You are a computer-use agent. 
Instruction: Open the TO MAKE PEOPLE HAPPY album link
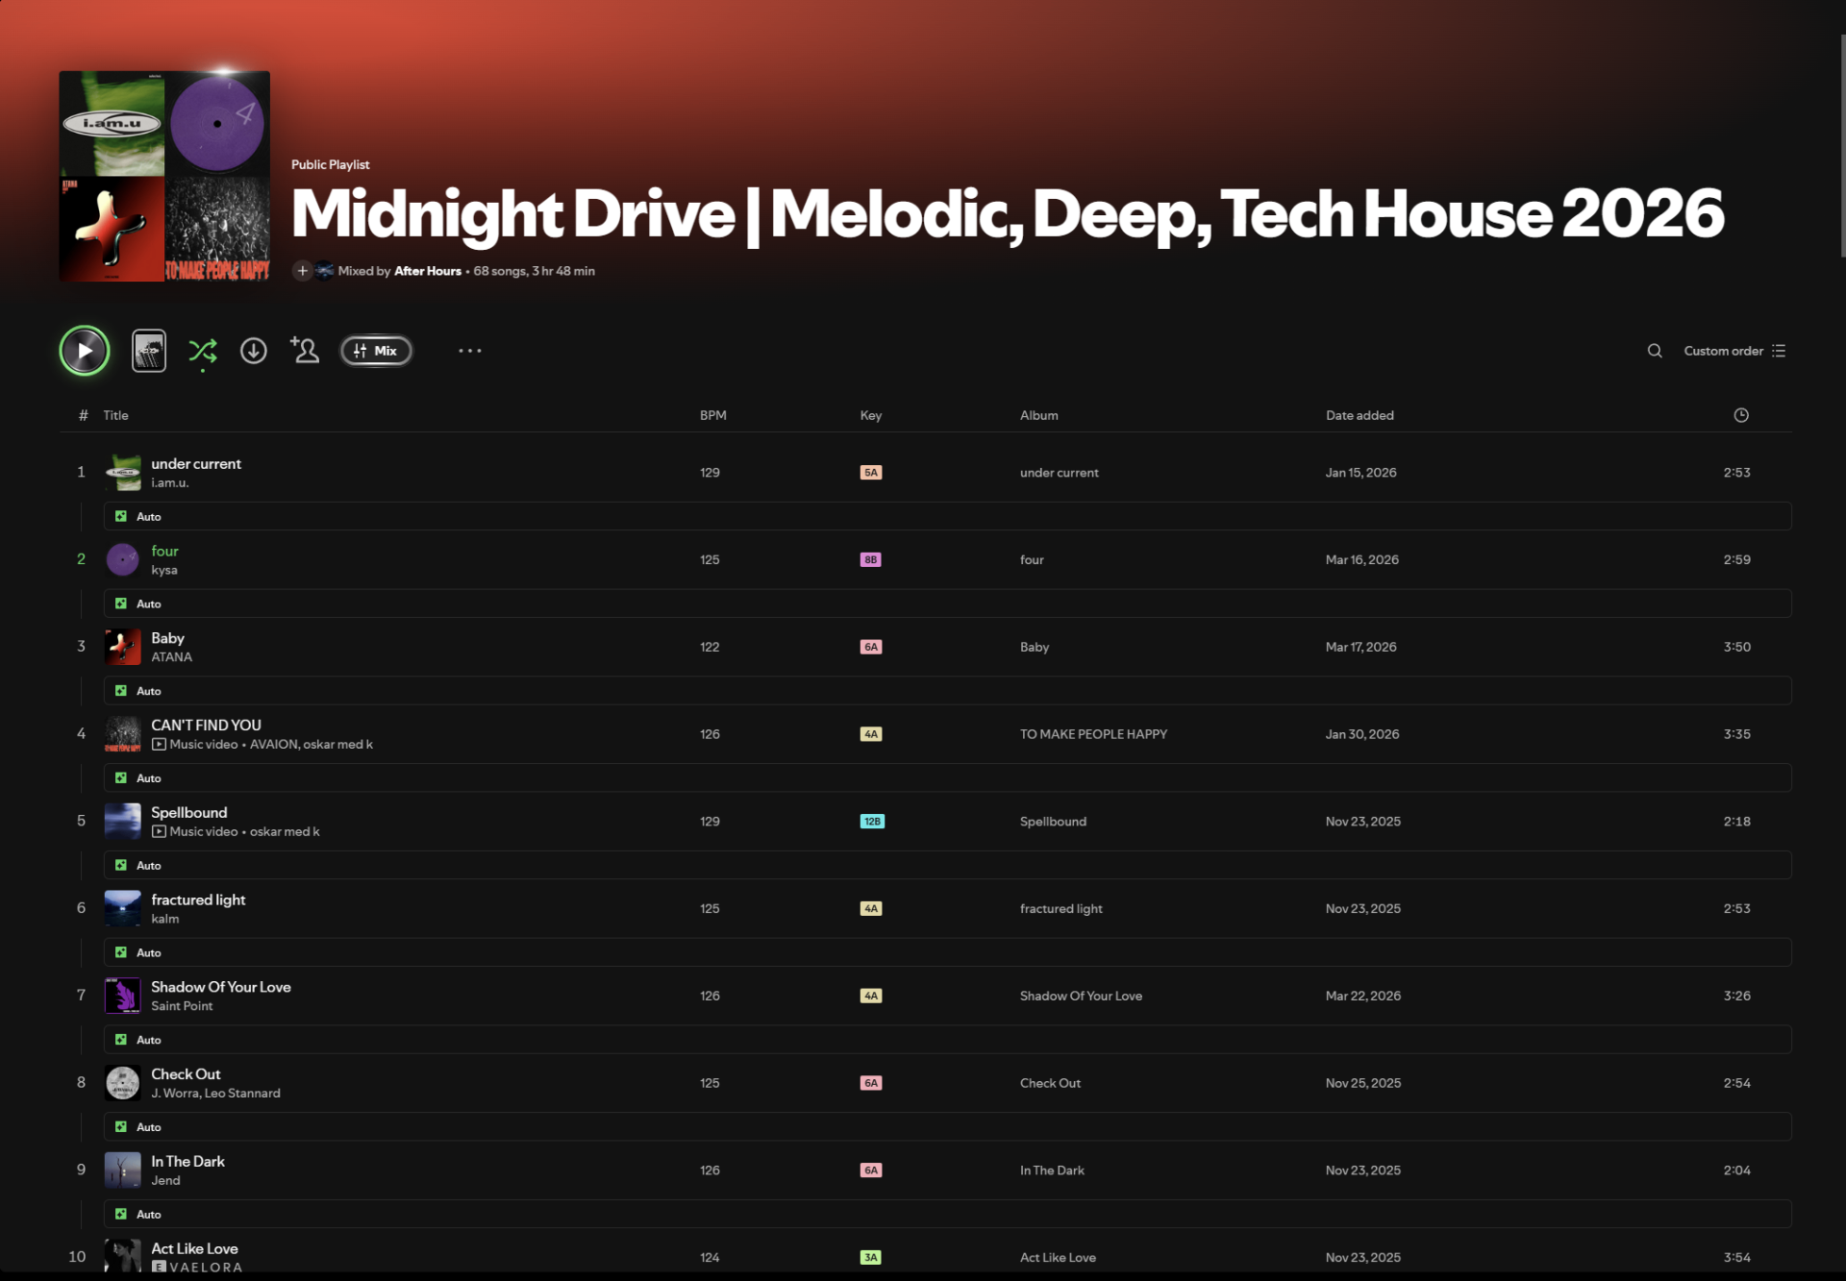[x=1093, y=734]
